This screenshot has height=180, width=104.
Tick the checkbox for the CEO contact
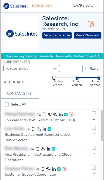pos(94,114)
